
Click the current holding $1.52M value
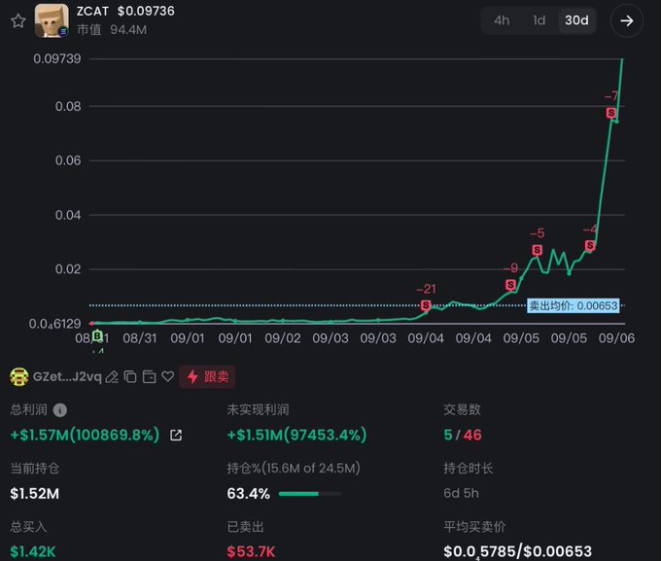click(35, 494)
